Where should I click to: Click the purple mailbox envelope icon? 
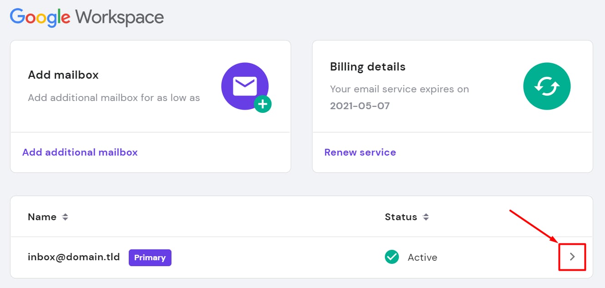pos(245,86)
